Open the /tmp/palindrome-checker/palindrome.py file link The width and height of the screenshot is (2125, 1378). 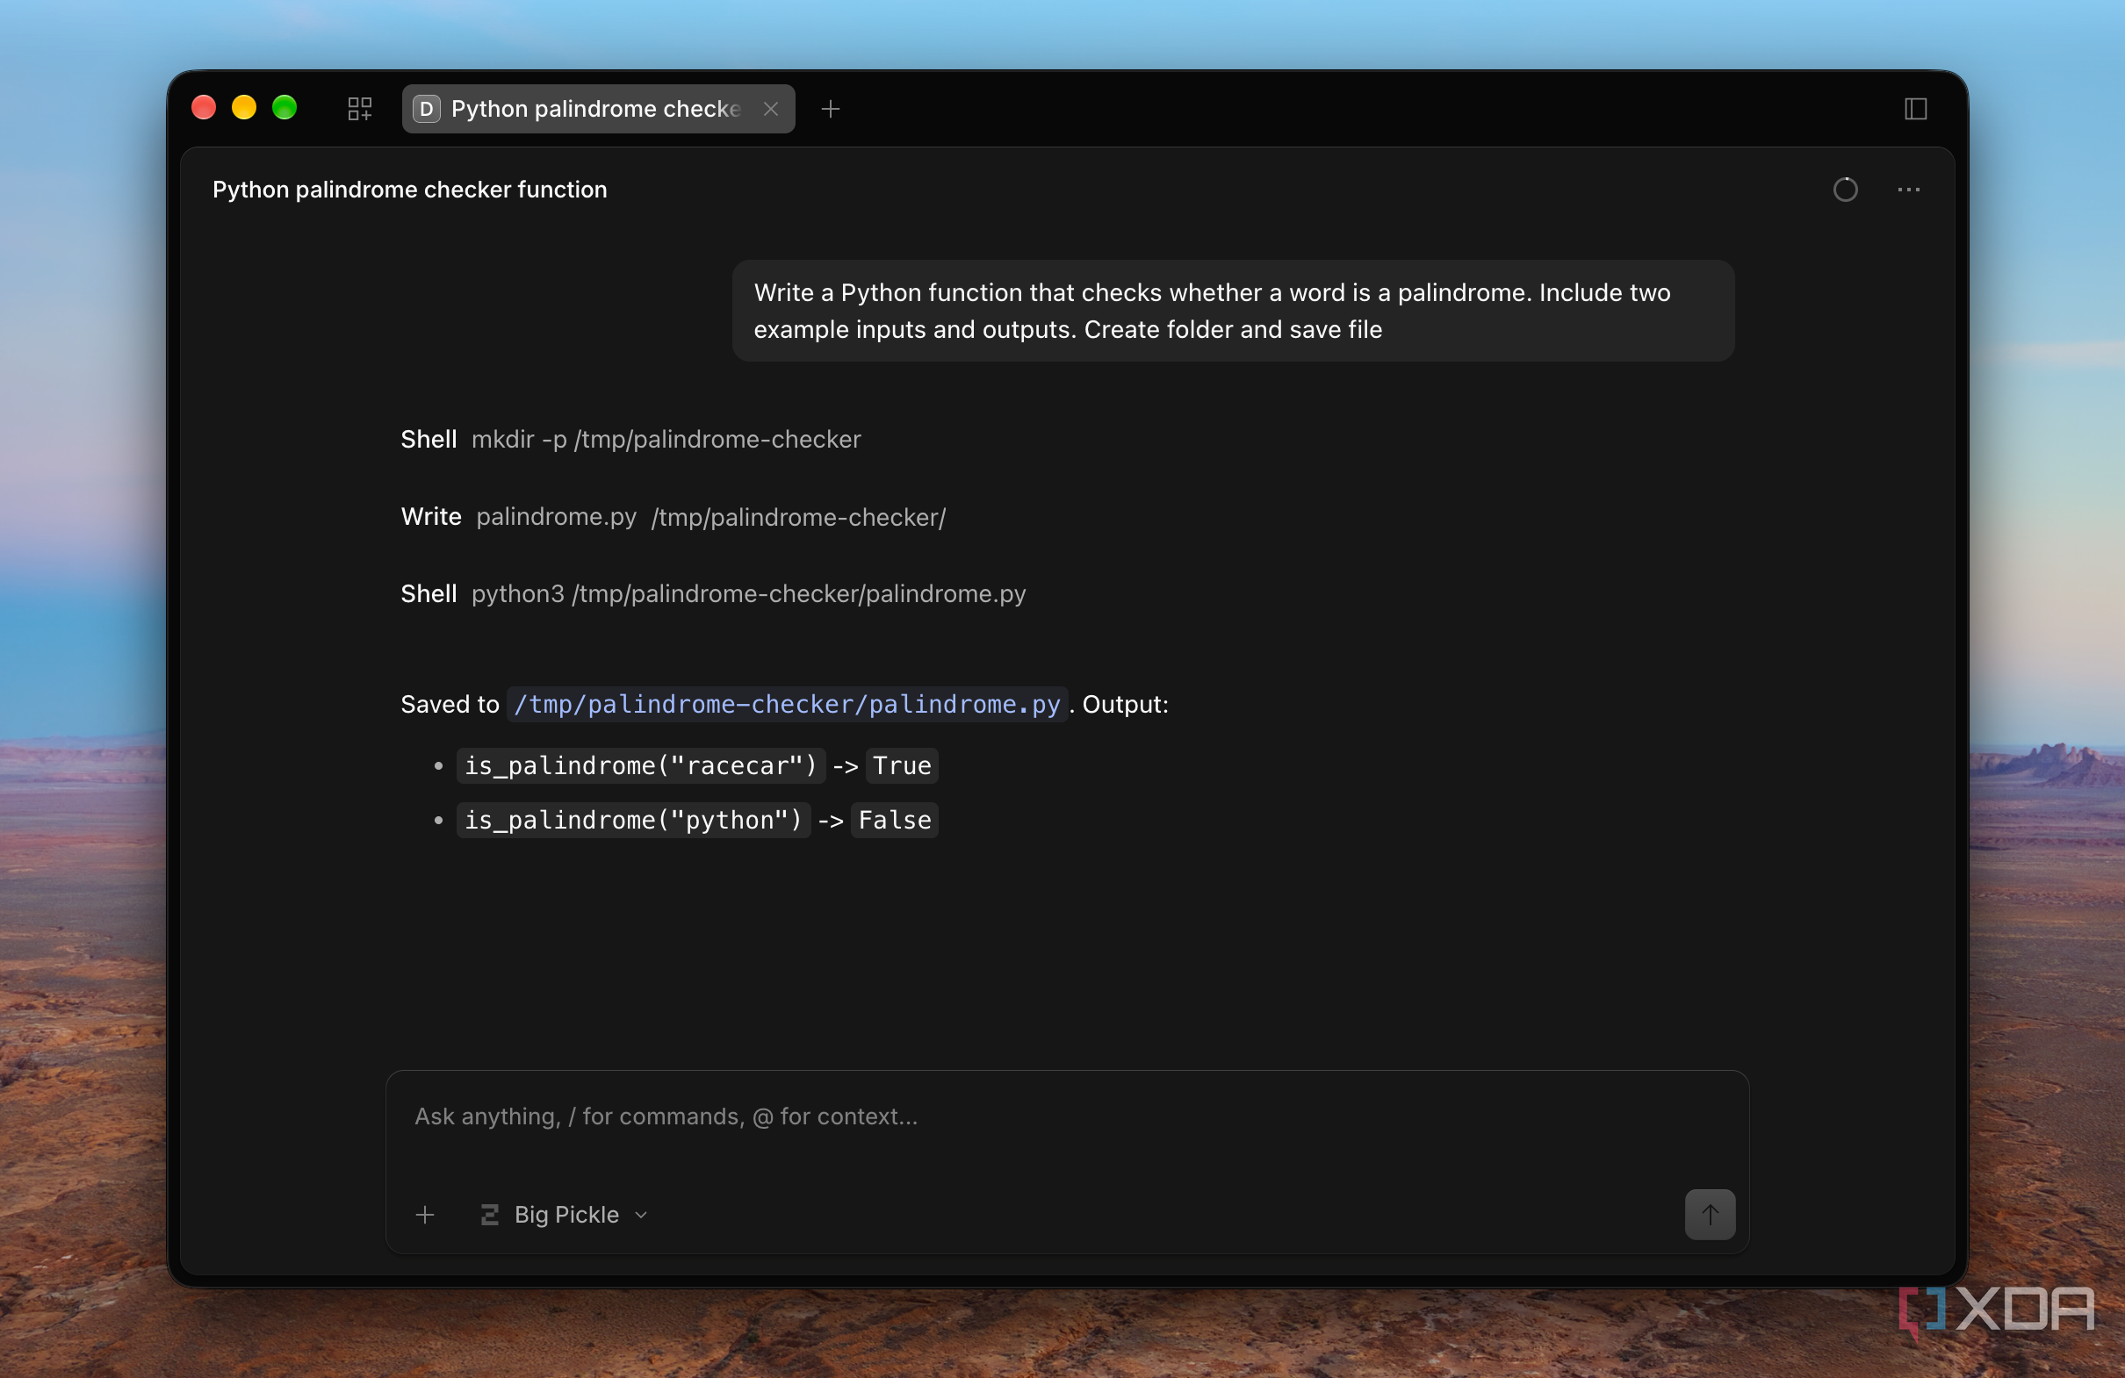tap(787, 704)
